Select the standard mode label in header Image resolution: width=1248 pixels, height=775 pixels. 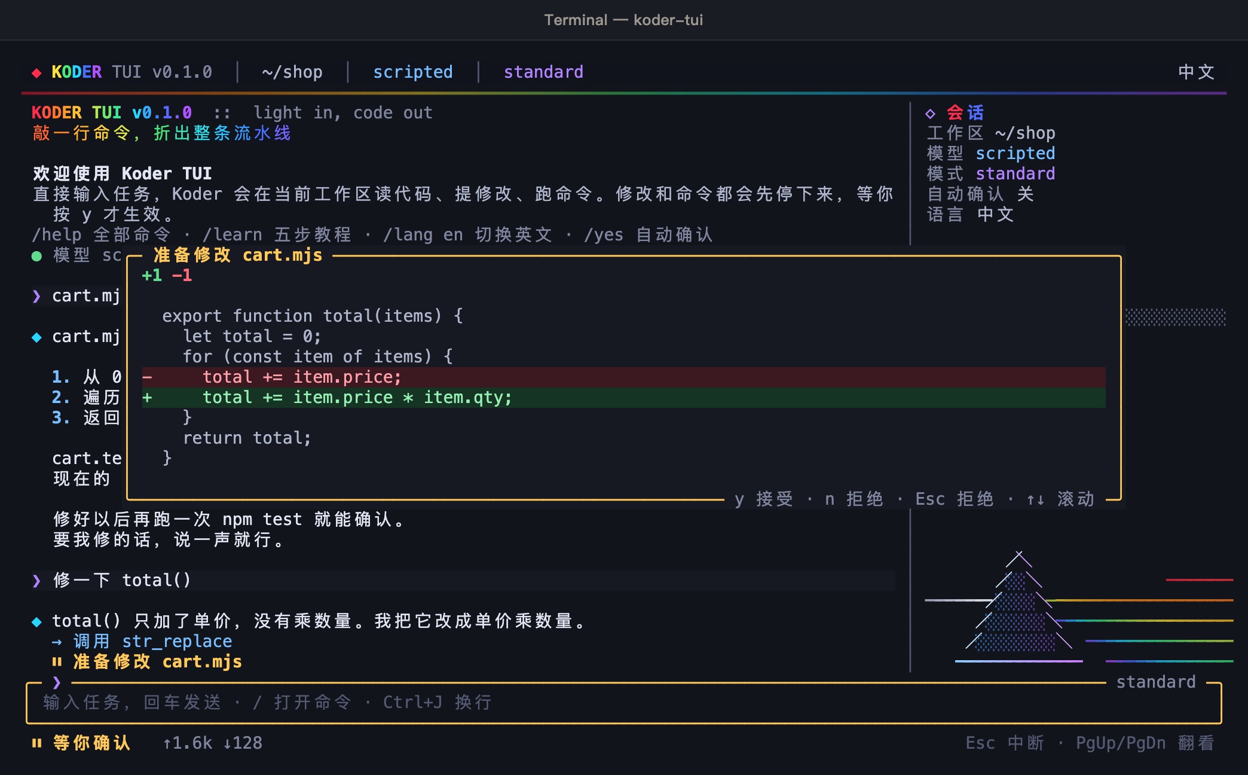[543, 72]
